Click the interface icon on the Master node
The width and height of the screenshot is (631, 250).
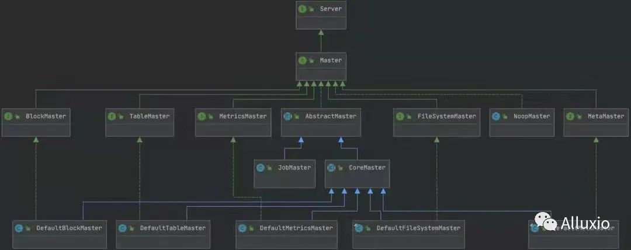coord(302,60)
